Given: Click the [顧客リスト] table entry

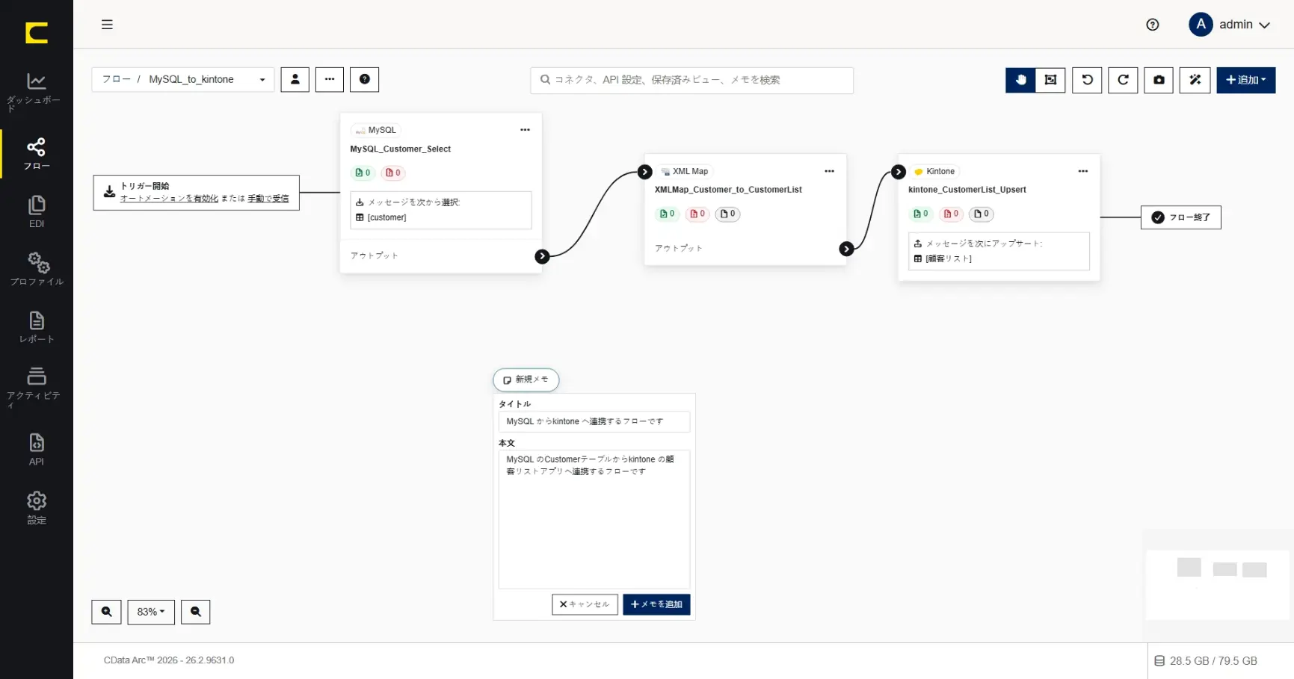Looking at the screenshot, I should pyautogui.click(x=943, y=258).
